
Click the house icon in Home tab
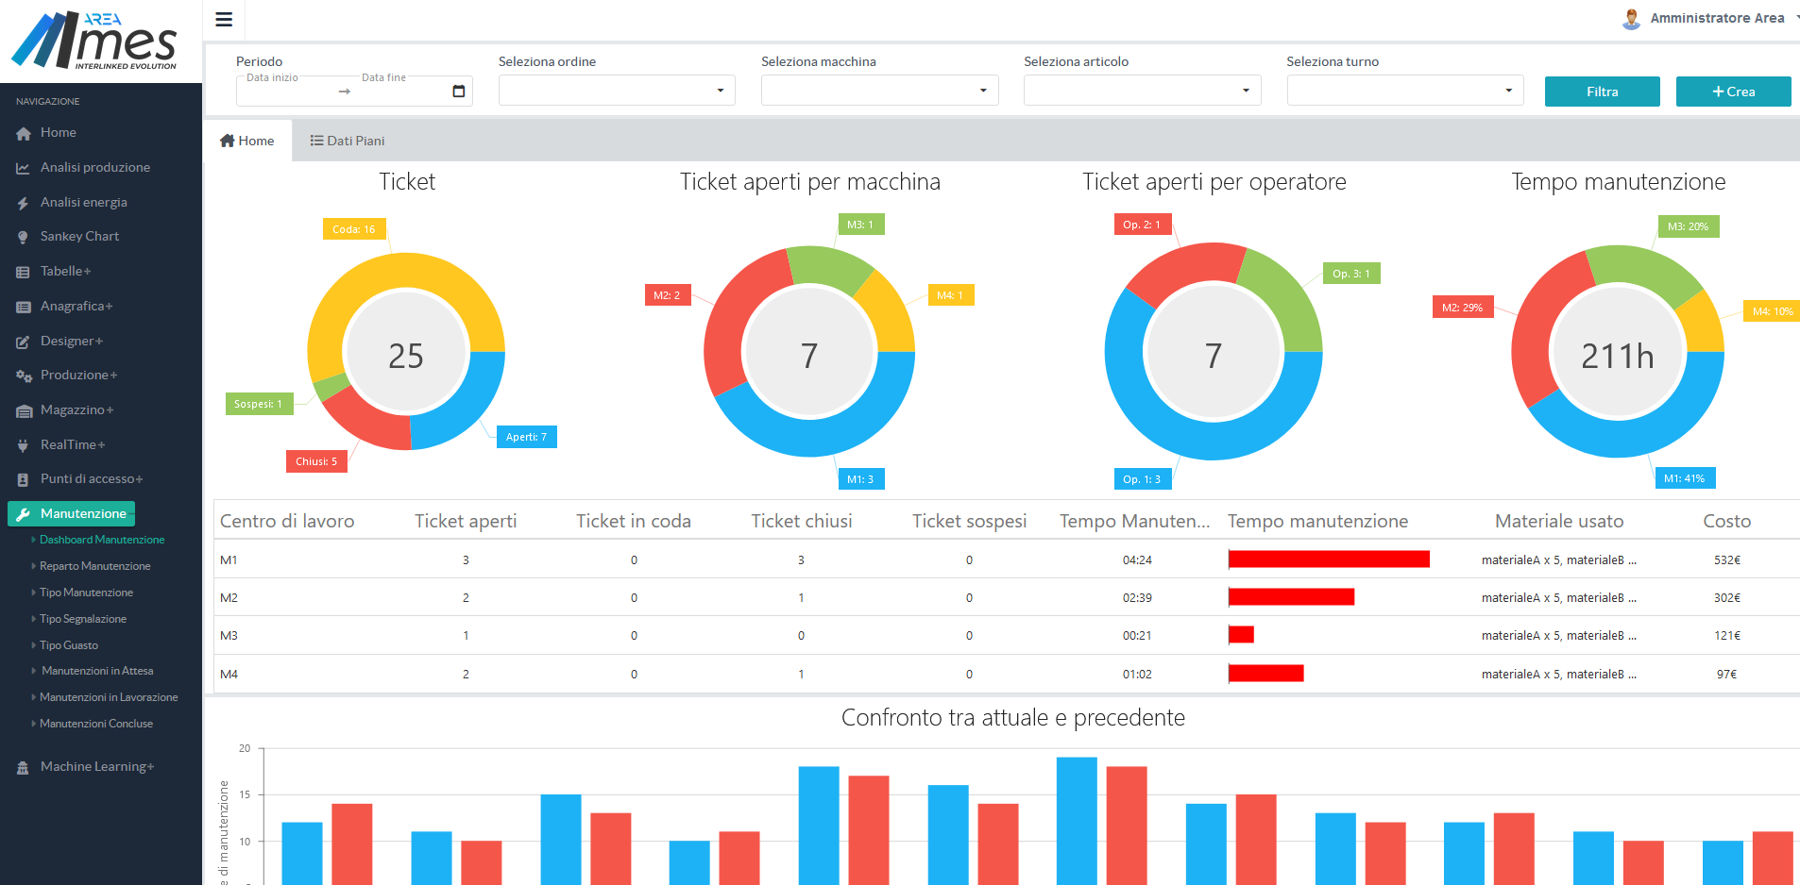pos(227,141)
